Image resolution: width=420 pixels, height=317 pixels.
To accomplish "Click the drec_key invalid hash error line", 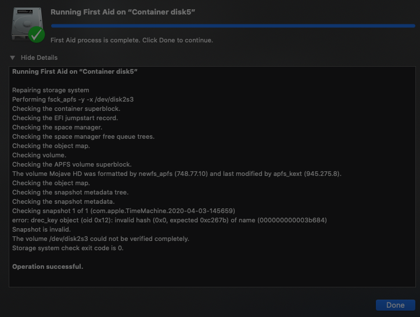I will (x=169, y=220).
